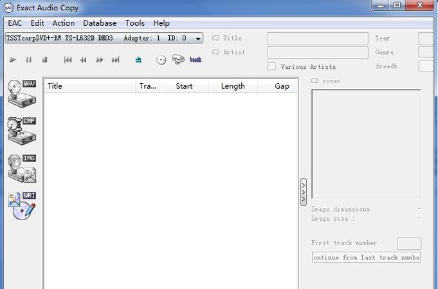Open the Edit menu
This screenshot has width=438, height=289.
[x=37, y=23]
